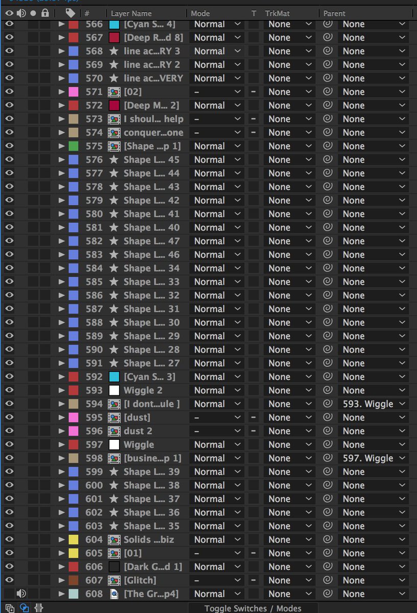Click parent pick whip for layer 608
This screenshot has width=417, height=613.
[328, 594]
